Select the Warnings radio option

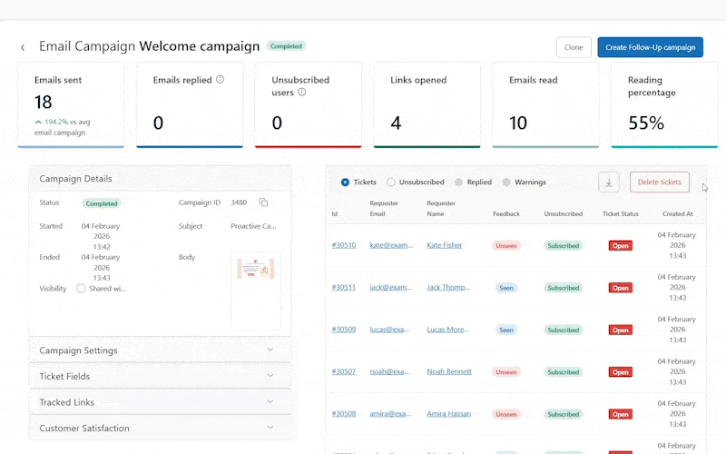click(x=506, y=183)
